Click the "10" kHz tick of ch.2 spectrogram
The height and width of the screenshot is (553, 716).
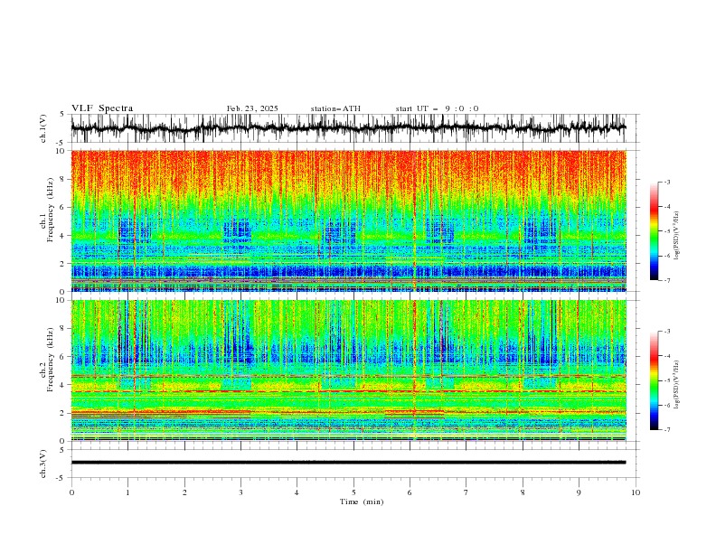(61, 300)
